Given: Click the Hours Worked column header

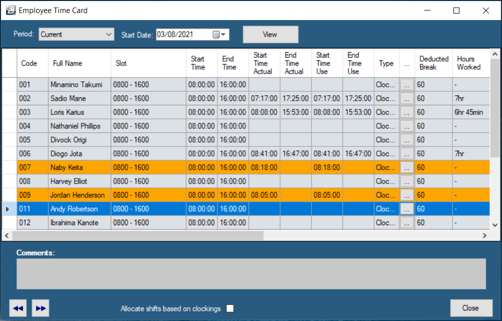Looking at the screenshot, I should [471, 63].
